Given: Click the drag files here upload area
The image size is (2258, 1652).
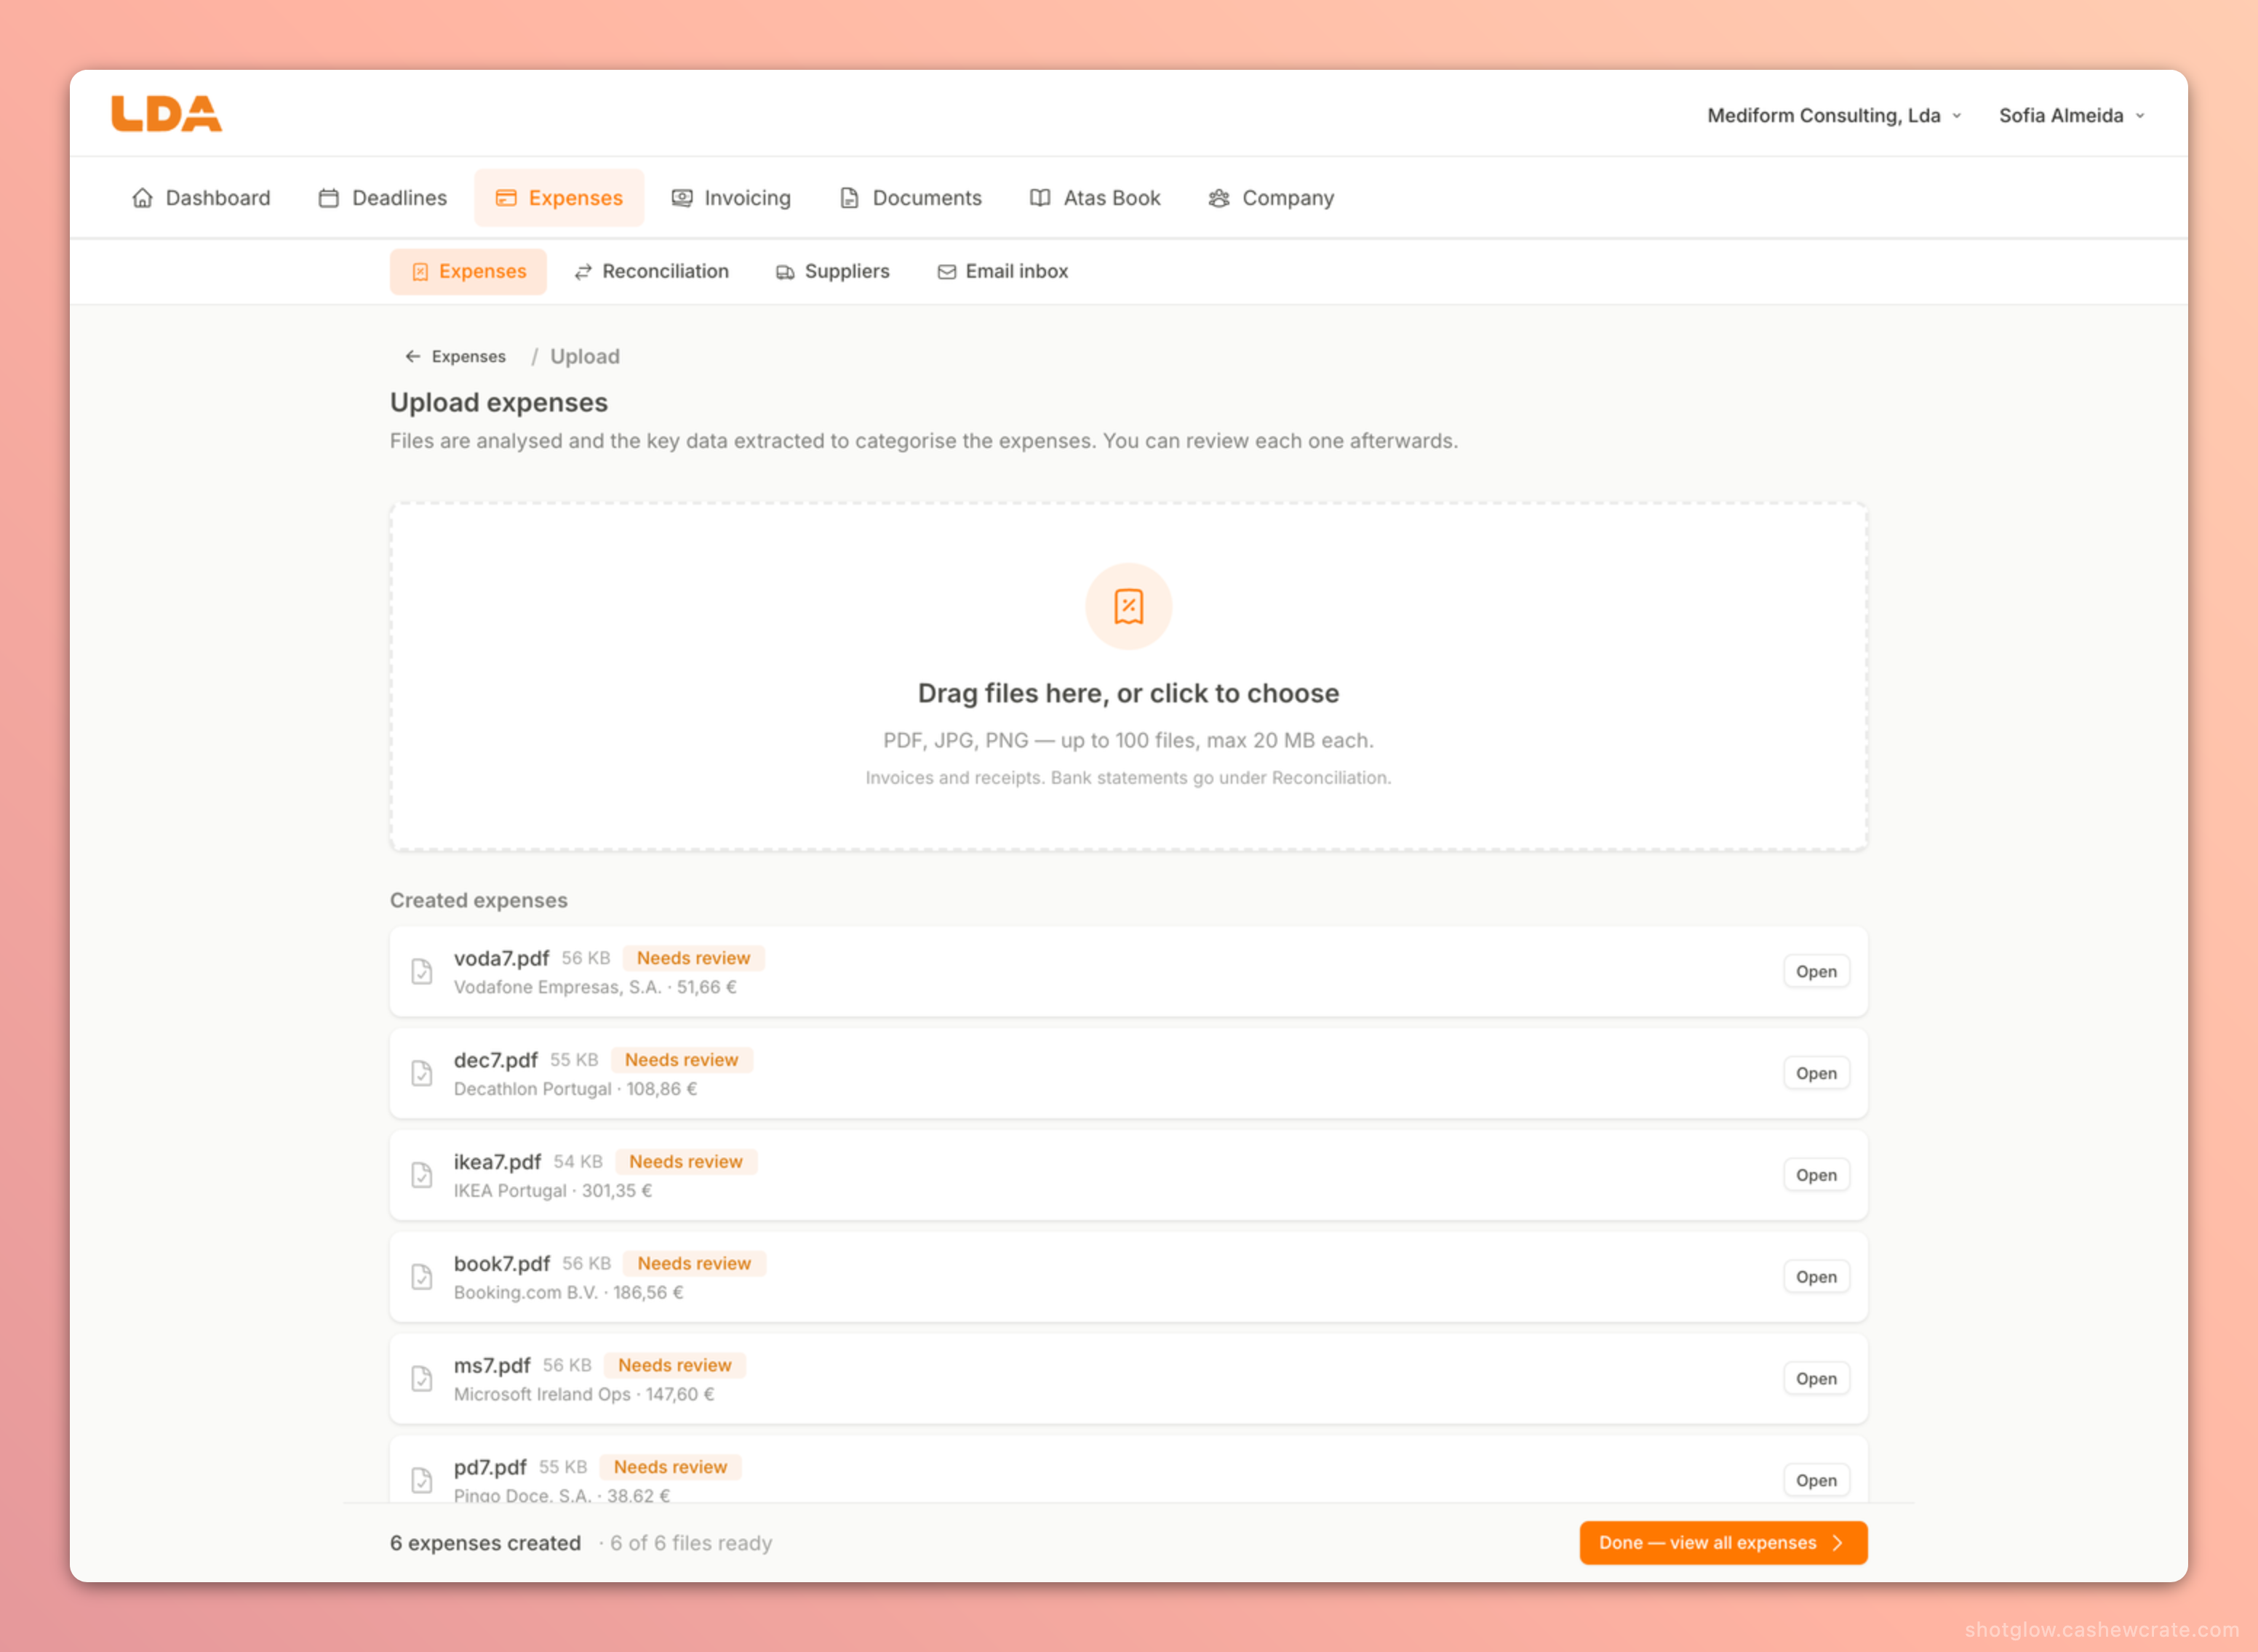Looking at the screenshot, I should pos(1128,677).
